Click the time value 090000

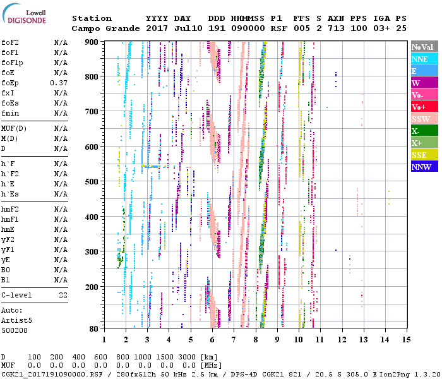248,28
